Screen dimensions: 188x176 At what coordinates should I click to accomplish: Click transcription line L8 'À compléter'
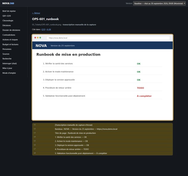[x=102, y=153]
